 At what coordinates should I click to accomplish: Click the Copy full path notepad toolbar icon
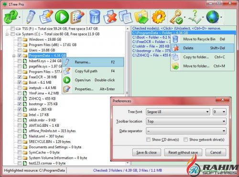46,17
